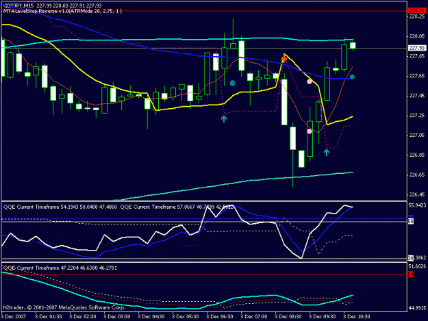Click the large white bearish candle after 08:30
Image resolution: width=428 pixels, height=321 pixels.
284,102
